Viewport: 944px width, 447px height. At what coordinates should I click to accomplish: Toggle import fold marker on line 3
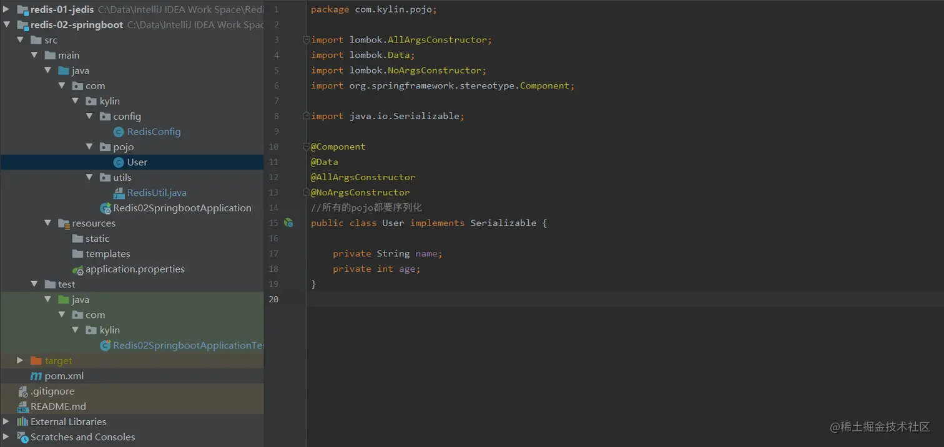(307, 40)
